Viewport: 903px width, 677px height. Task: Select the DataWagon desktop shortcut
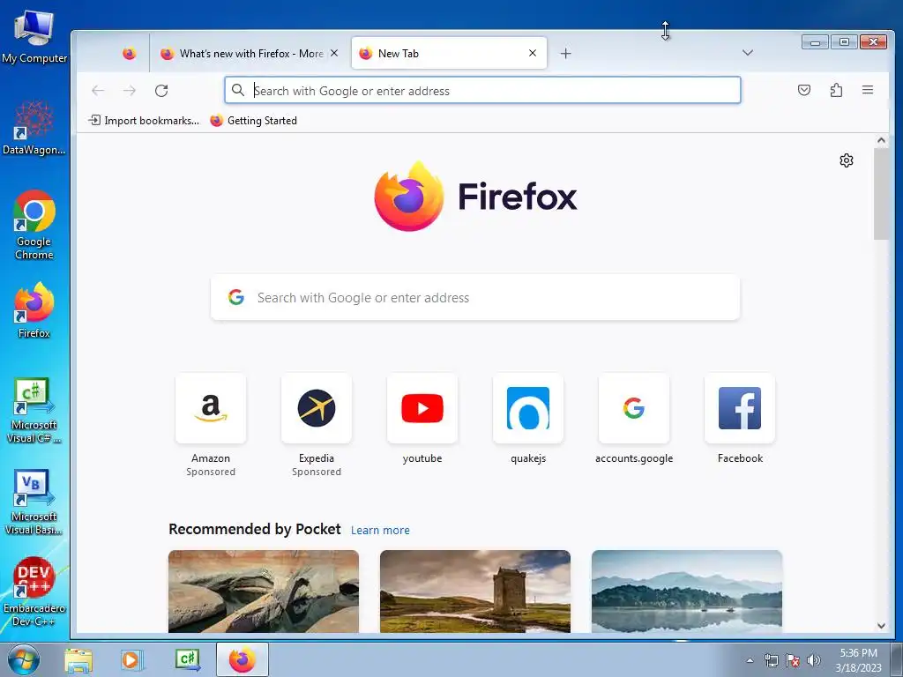pyautogui.click(x=34, y=128)
